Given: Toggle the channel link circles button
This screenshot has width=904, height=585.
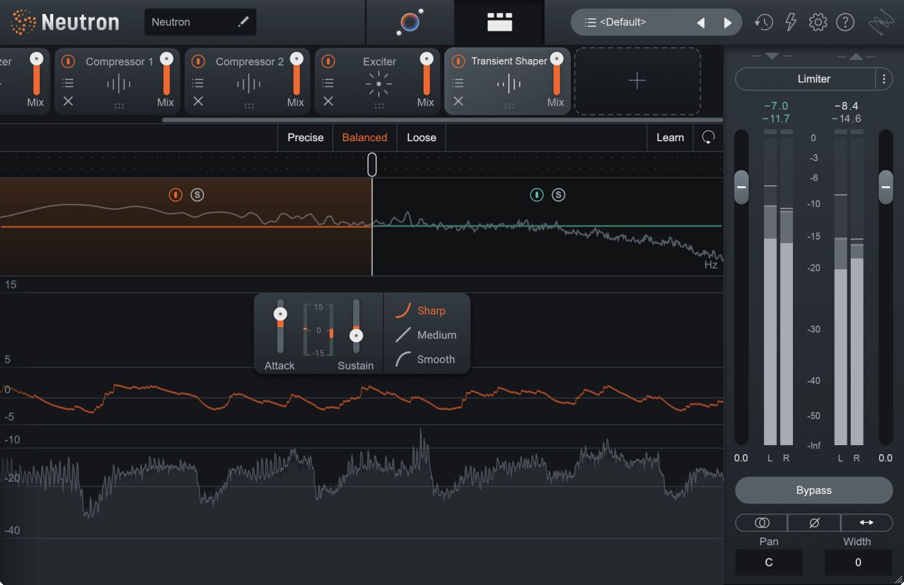Looking at the screenshot, I should coord(761,522).
